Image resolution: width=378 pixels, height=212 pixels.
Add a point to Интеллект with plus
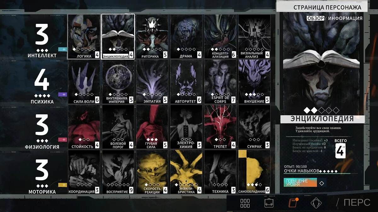pyautogui.click(x=62, y=49)
